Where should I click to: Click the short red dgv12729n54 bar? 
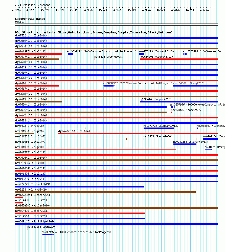(19, 197)
